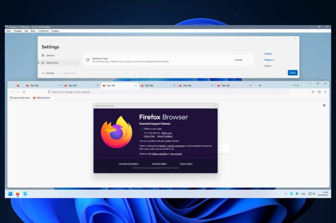Open the Справка menu in VirtualBox
Image resolution: width=336 pixels, height=223 pixels.
[x=55, y=31]
